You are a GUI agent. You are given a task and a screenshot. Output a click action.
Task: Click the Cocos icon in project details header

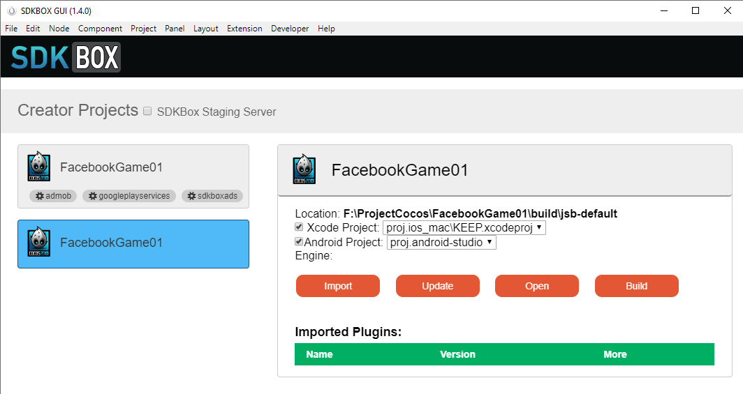(x=304, y=170)
